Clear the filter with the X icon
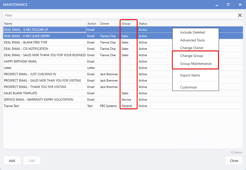The height and width of the screenshot is (170, 246). click(x=240, y=15)
